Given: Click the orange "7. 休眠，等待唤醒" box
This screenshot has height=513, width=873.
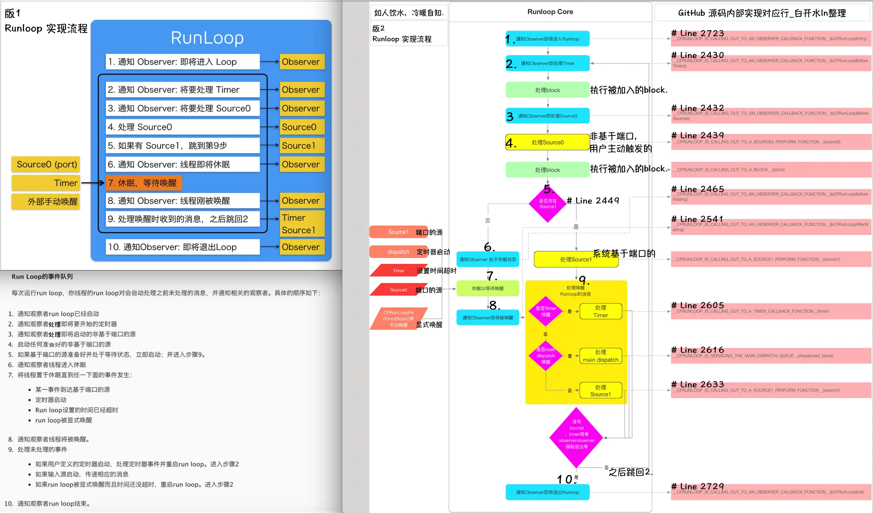Looking at the screenshot, I should coord(144,183).
